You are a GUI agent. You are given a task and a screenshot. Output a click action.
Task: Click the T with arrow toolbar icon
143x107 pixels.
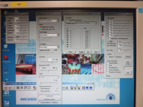(x=22, y=88)
